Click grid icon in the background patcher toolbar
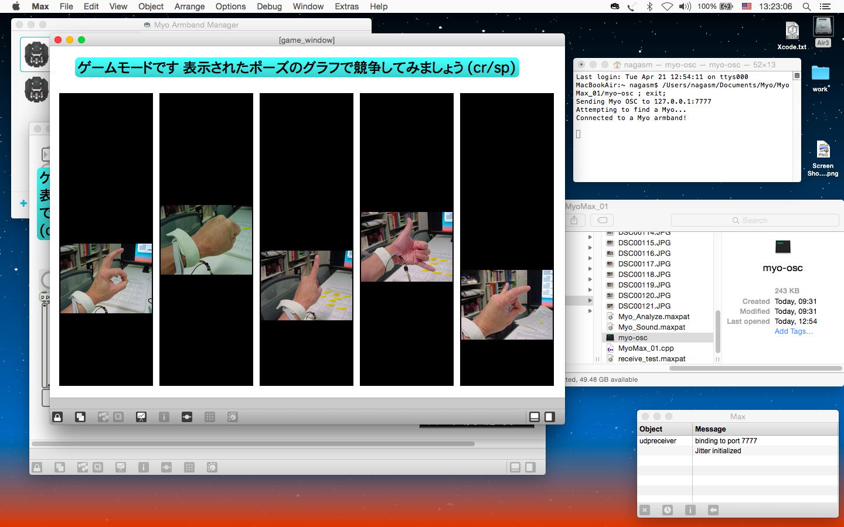Viewport: 844px width, 527px height. click(x=189, y=467)
